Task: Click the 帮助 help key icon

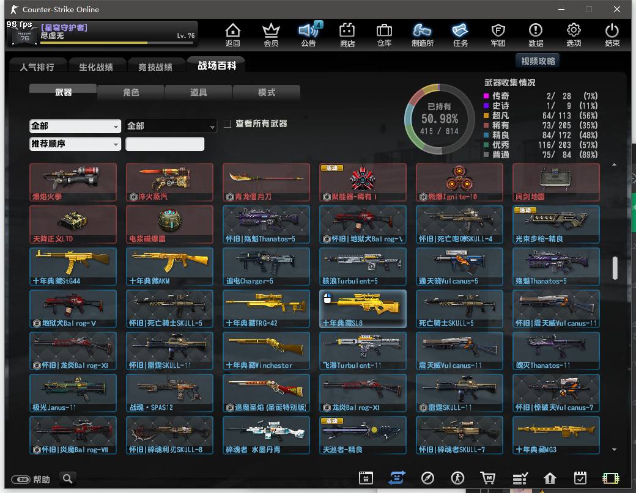Action: click(21, 479)
